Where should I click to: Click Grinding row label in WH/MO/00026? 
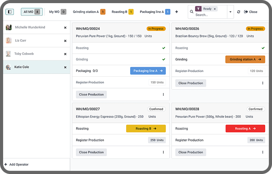[x=181, y=59]
